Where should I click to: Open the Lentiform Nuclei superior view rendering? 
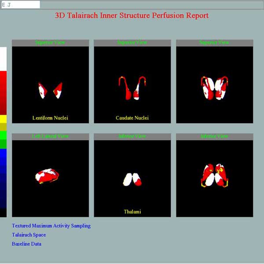click(x=50, y=85)
